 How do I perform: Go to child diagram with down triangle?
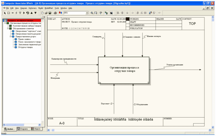pos(35,13)
